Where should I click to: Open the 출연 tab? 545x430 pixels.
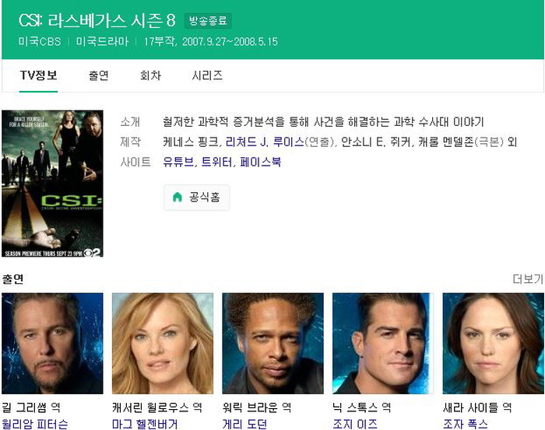coord(98,75)
